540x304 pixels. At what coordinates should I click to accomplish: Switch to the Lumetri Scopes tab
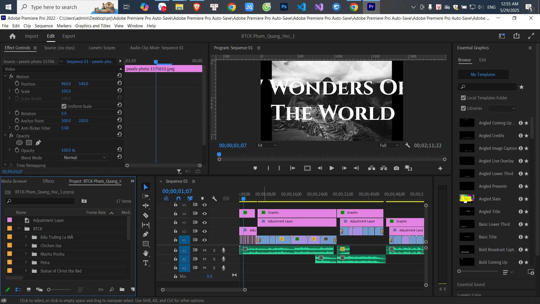click(102, 48)
